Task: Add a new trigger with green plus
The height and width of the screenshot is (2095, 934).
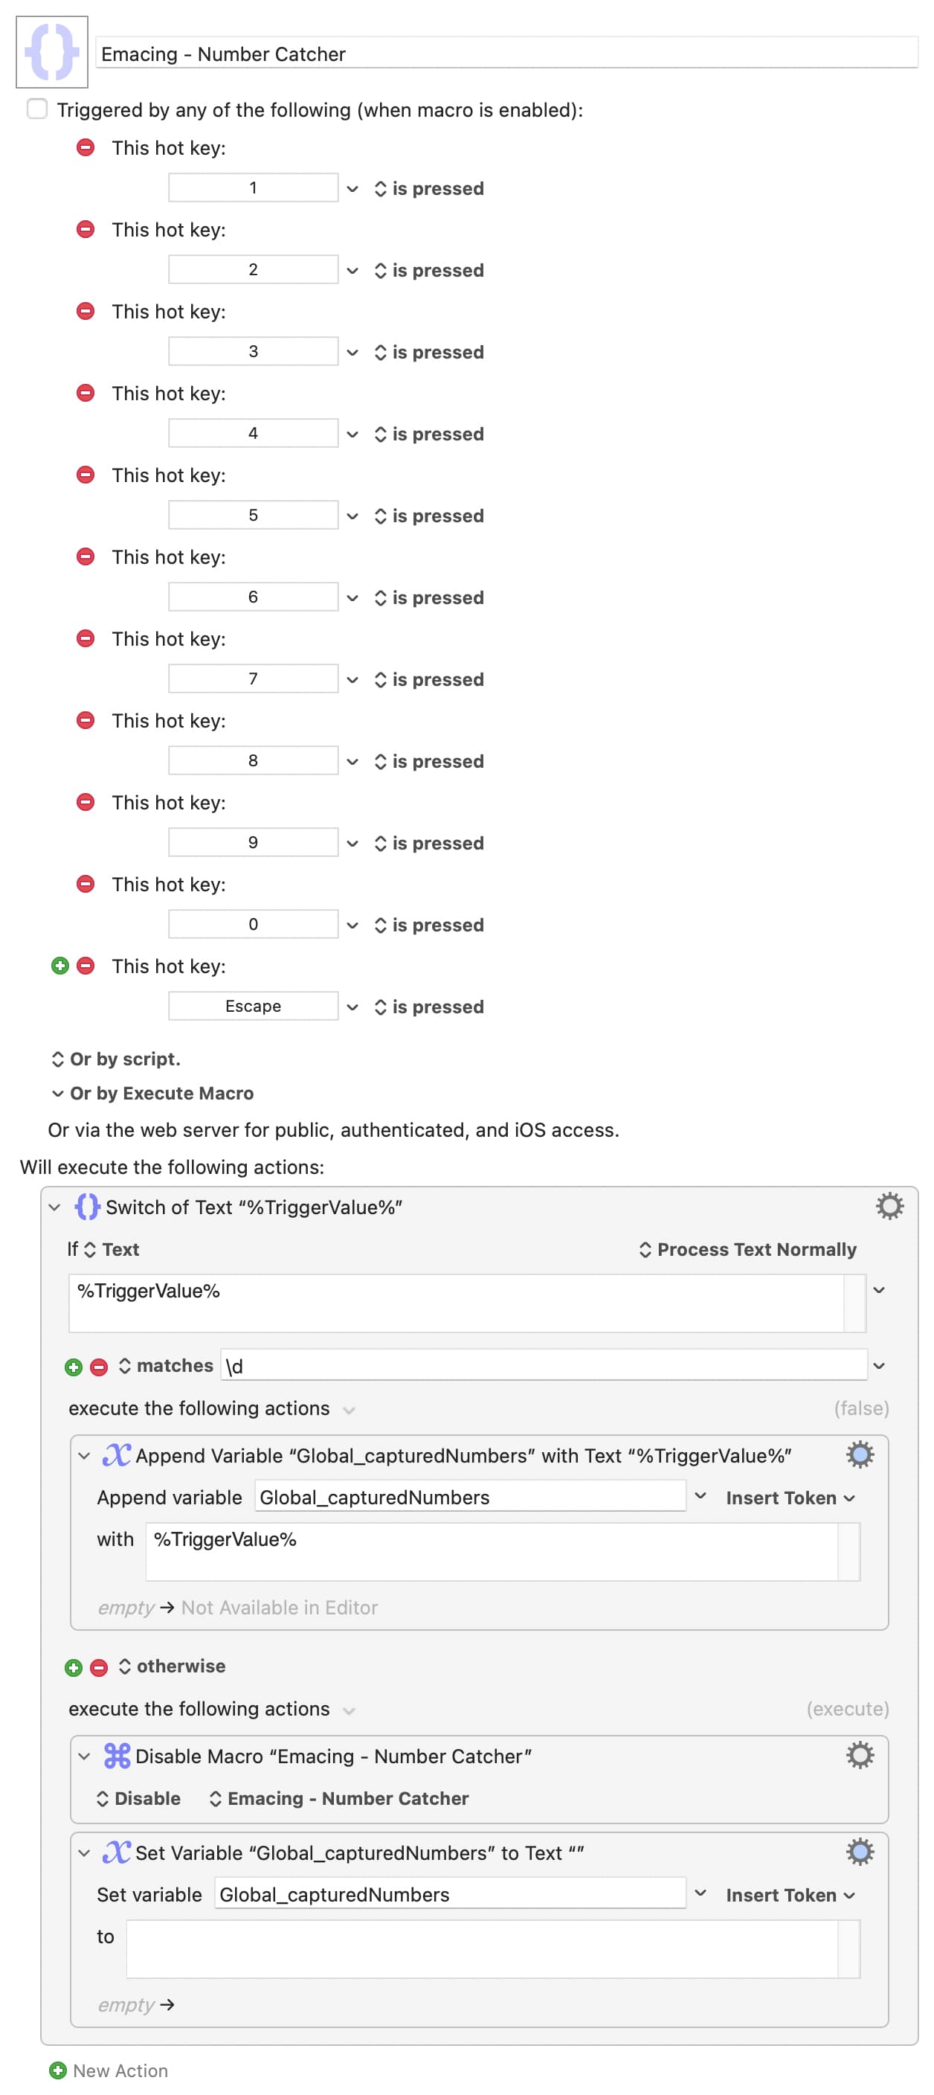Action: coord(60,966)
